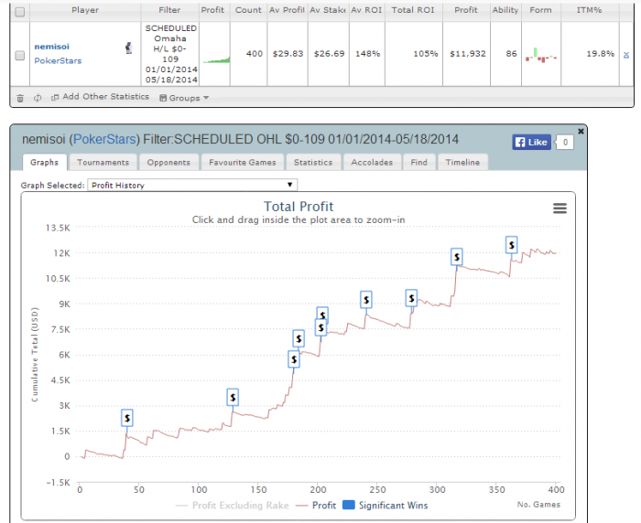Open the PokerStars link in the panel title

(x=104, y=140)
